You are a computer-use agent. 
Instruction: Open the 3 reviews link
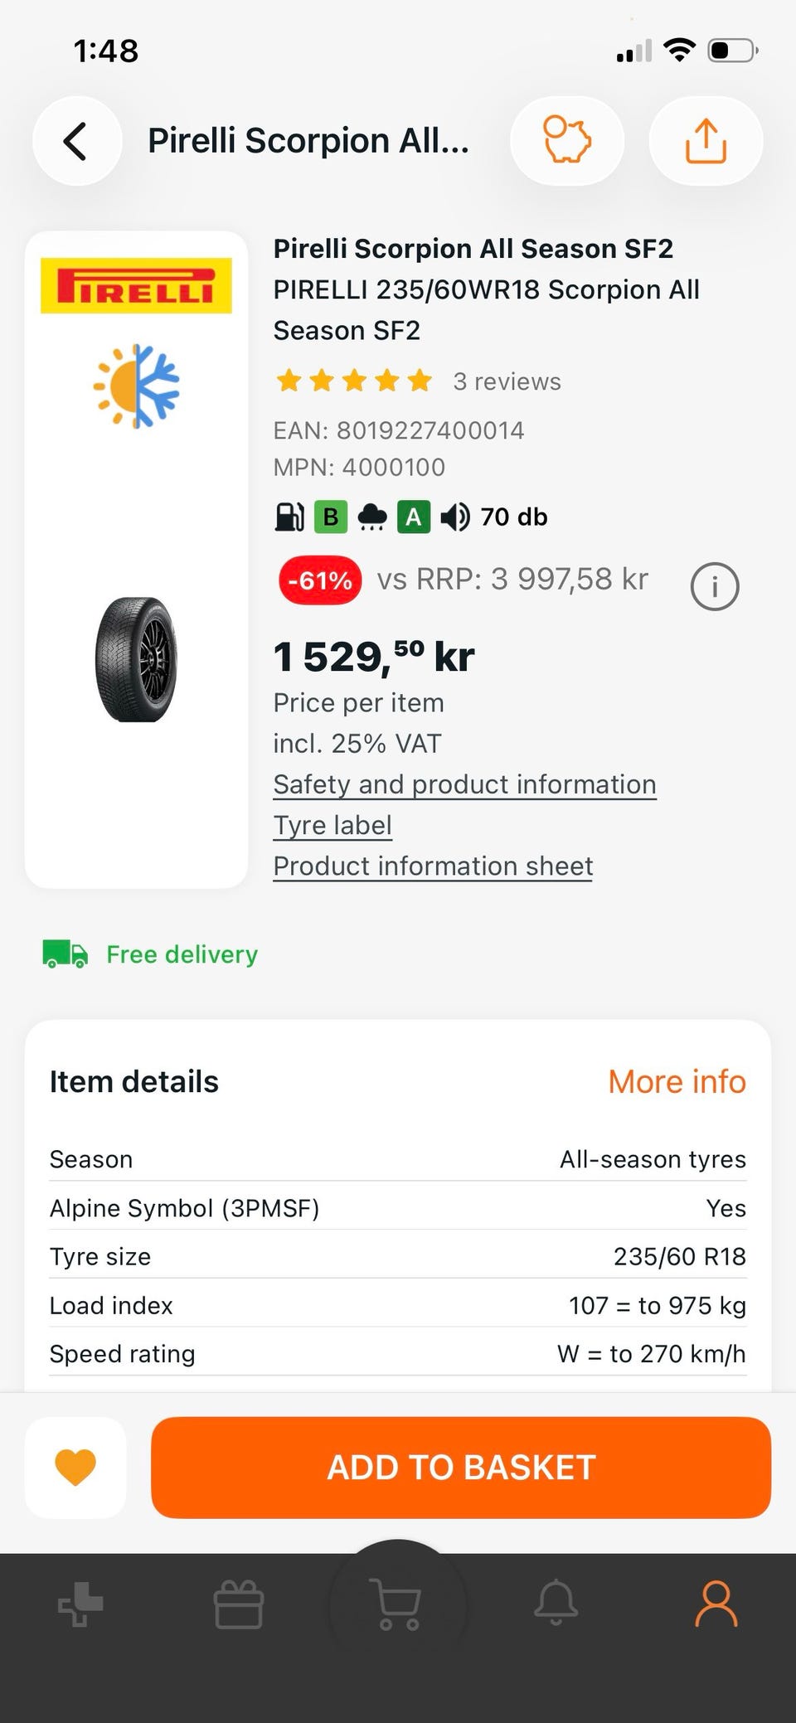(x=507, y=381)
